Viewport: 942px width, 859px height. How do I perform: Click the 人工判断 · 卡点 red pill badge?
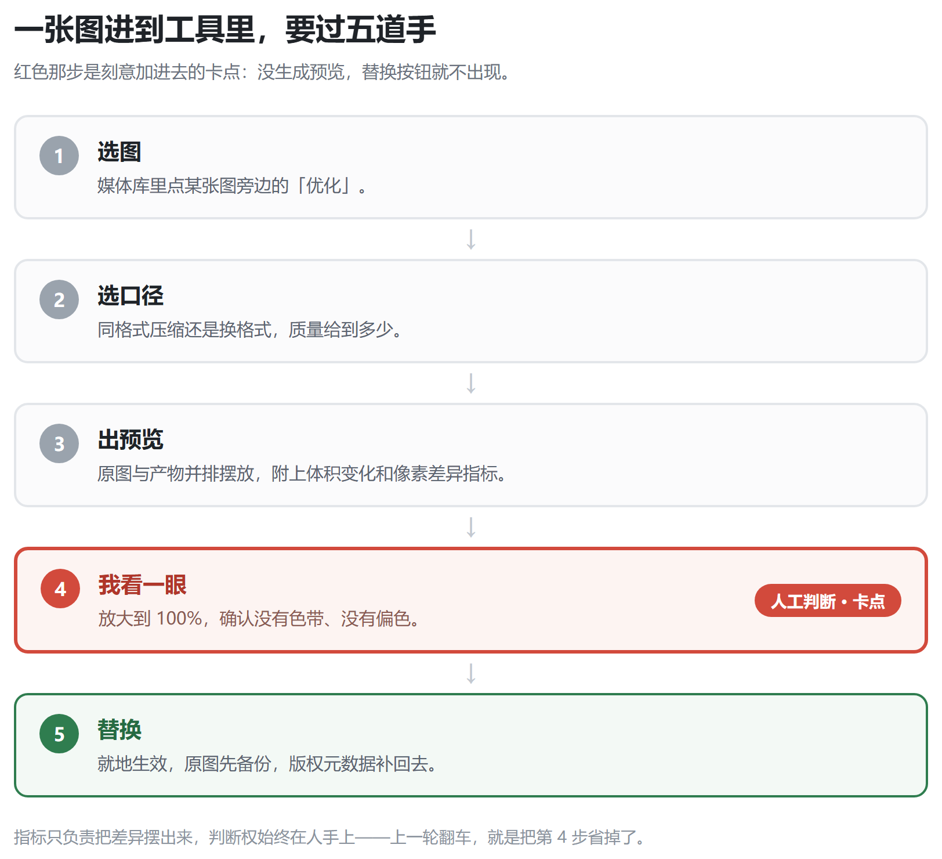coord(828,601)
